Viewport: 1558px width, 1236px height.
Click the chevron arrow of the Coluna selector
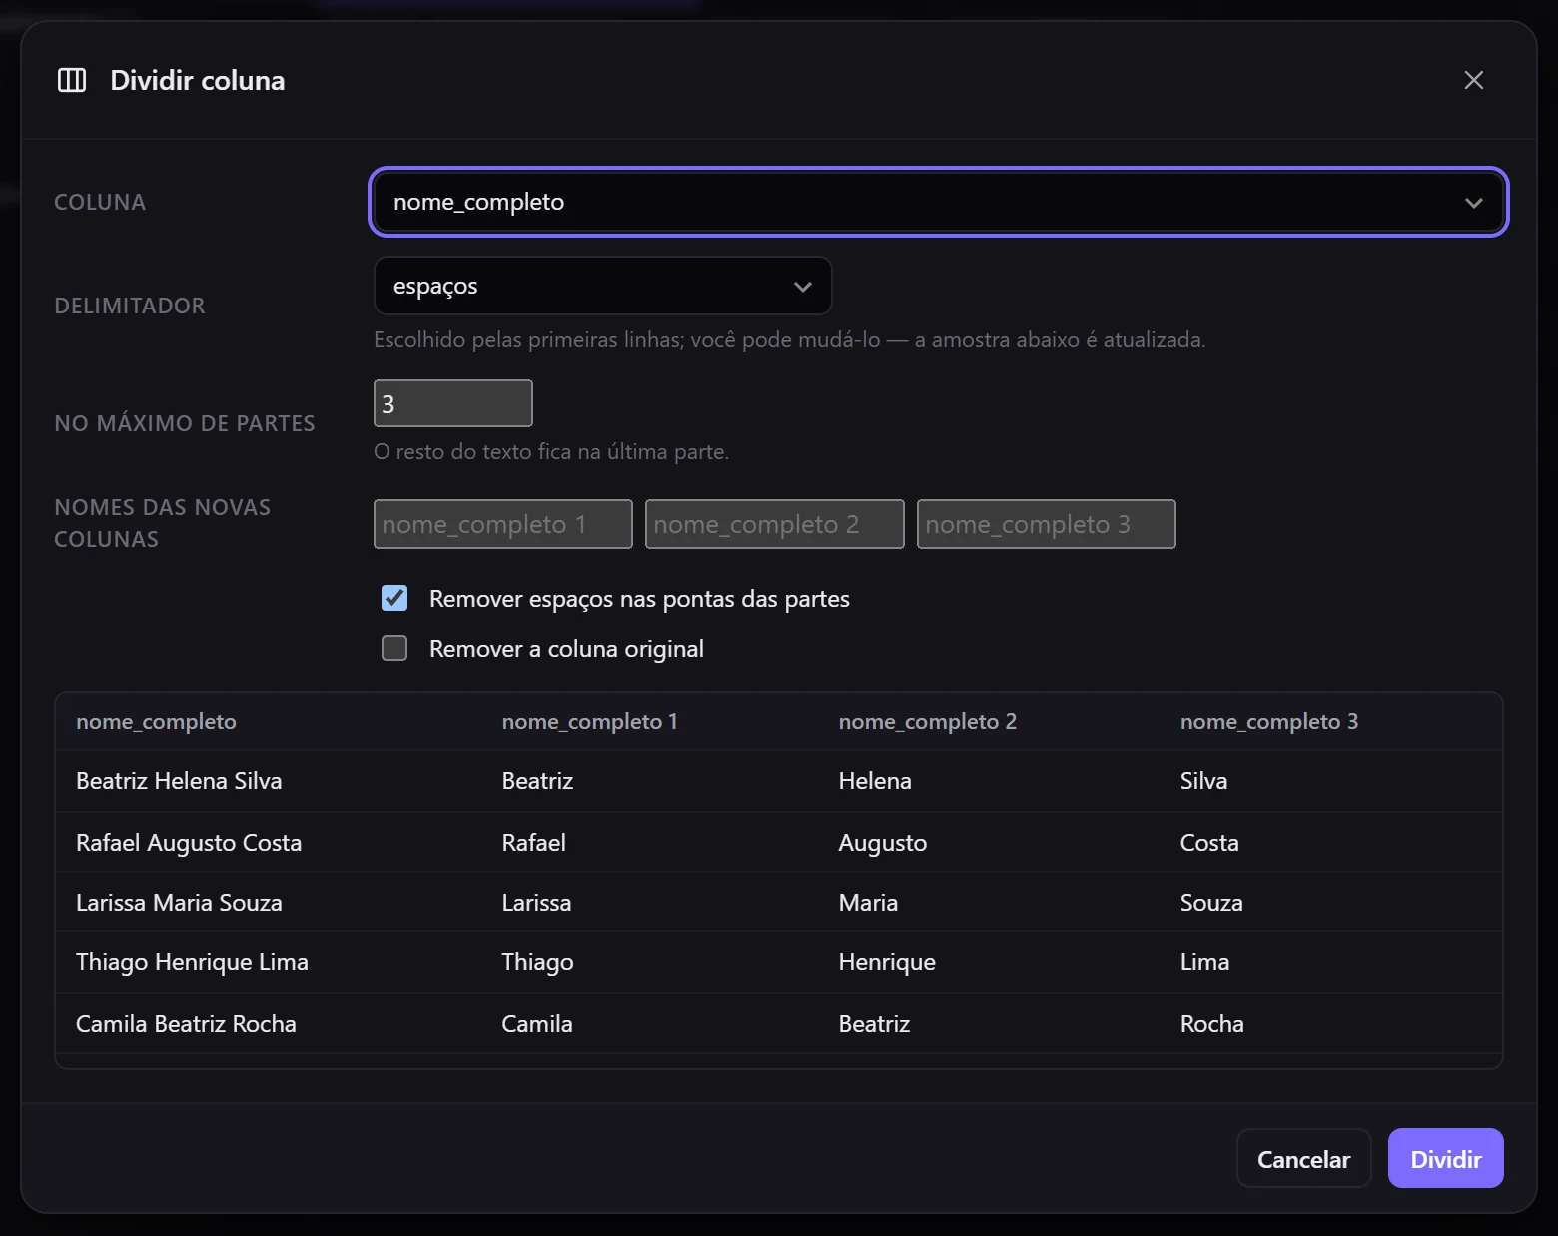(x=1473, y=203)
